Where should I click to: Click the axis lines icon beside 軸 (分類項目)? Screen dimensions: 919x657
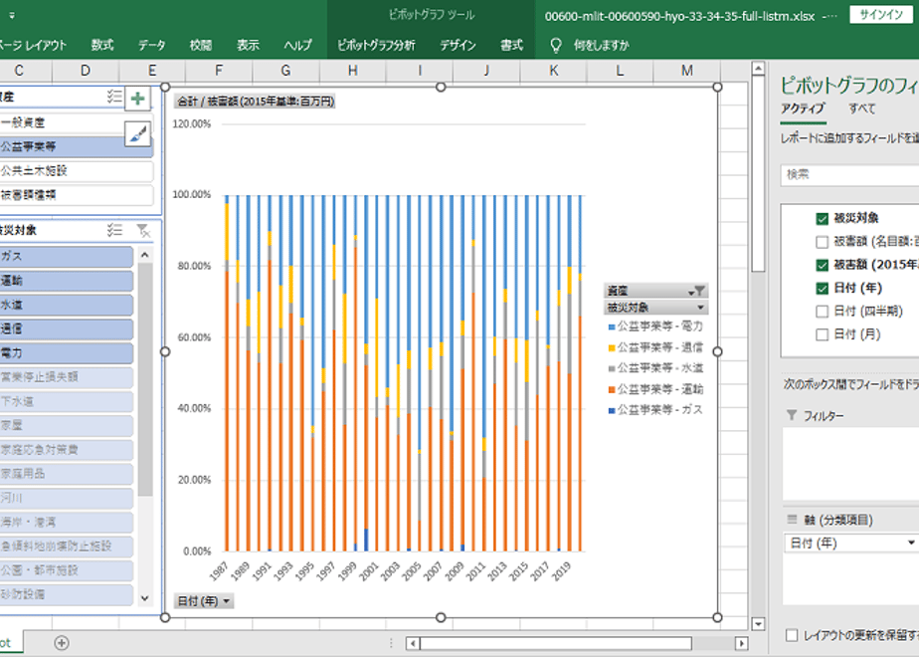(792, 520)
